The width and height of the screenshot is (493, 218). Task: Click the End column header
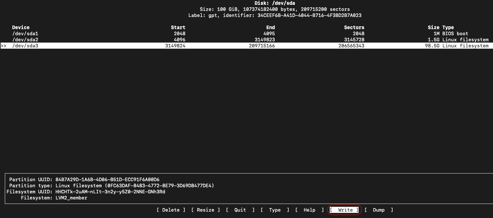270,28
